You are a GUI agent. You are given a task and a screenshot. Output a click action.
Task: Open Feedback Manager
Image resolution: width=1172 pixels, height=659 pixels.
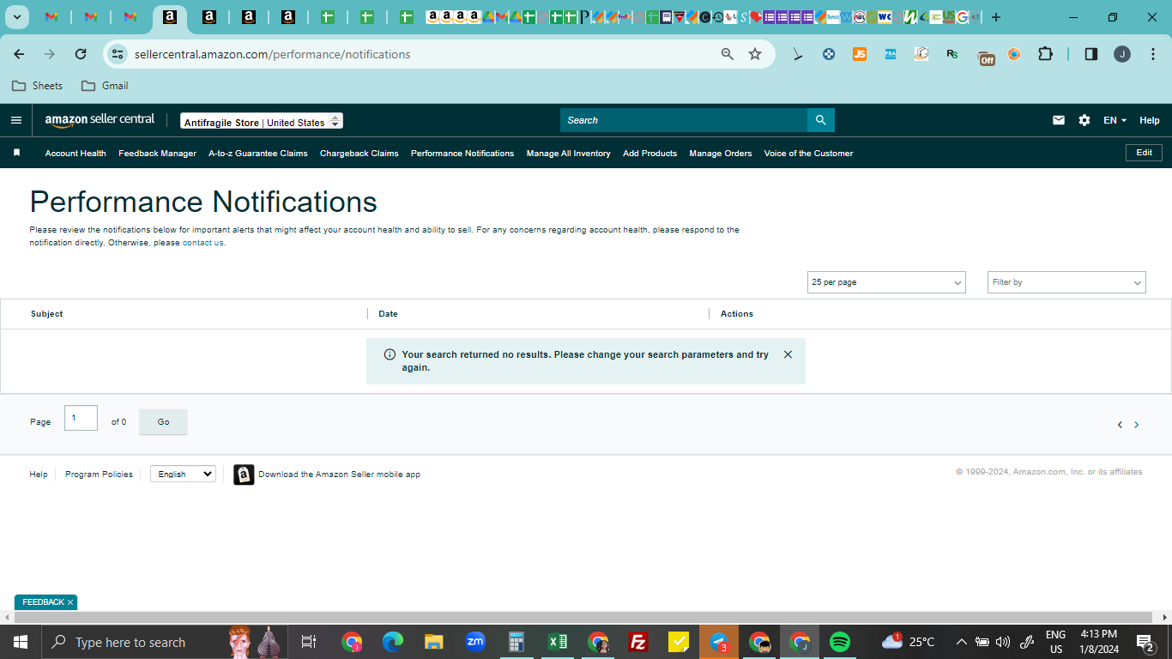coord(157,154)
